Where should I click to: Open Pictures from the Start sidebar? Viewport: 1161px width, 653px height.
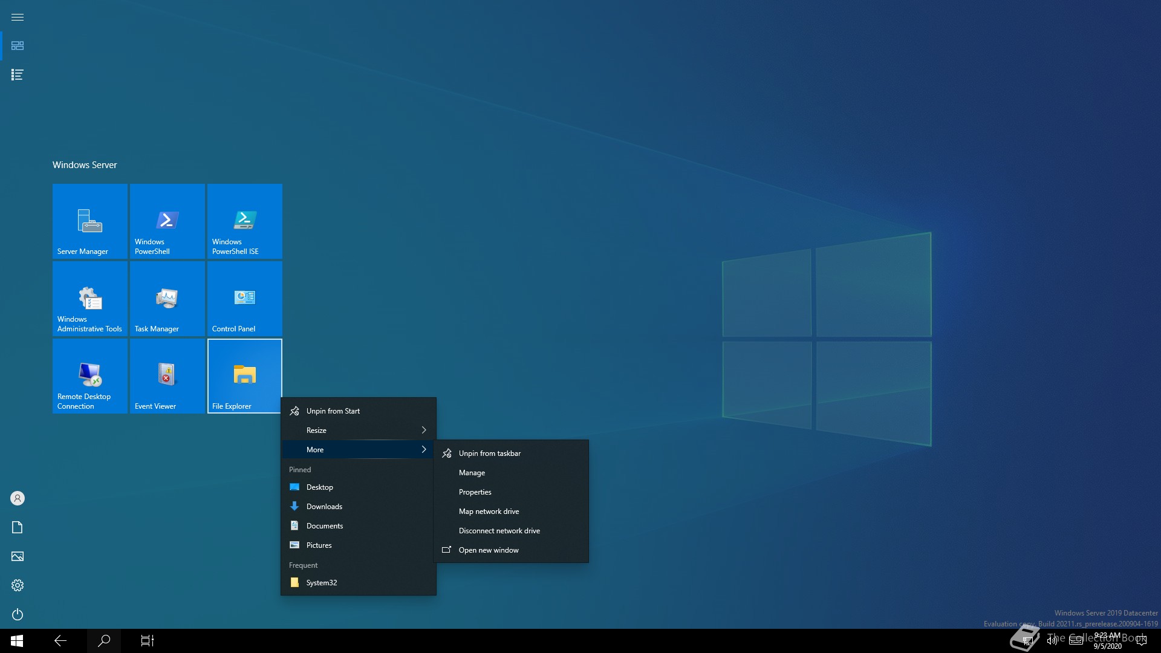[18, 556]
